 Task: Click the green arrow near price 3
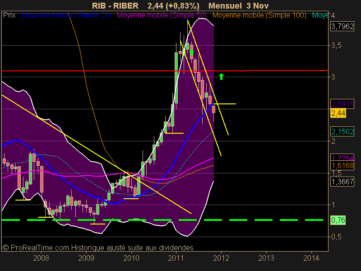pyautogui.click(x=221, y=76)
